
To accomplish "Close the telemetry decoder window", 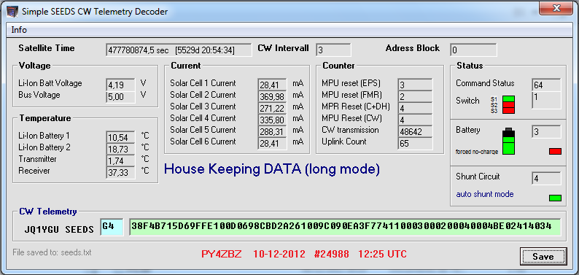I will click(x=556, y=9).
